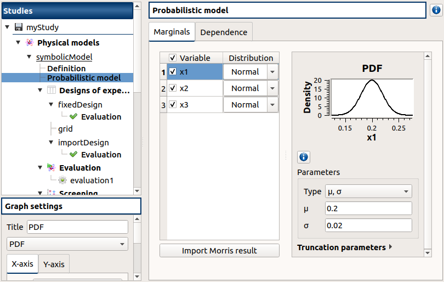Image resolution: width=444 pixels, height=282 pixels.
Task: Open the Y-axis tab in Graph settings
Action: coord(54,264)
